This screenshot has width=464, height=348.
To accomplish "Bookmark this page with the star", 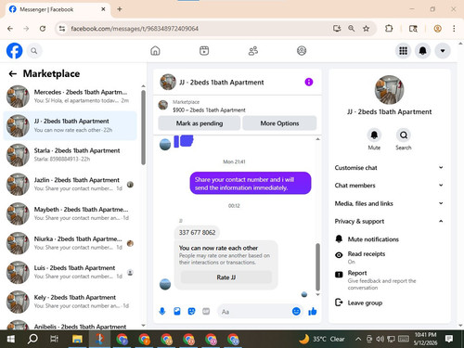I will (x=367, y=29).
